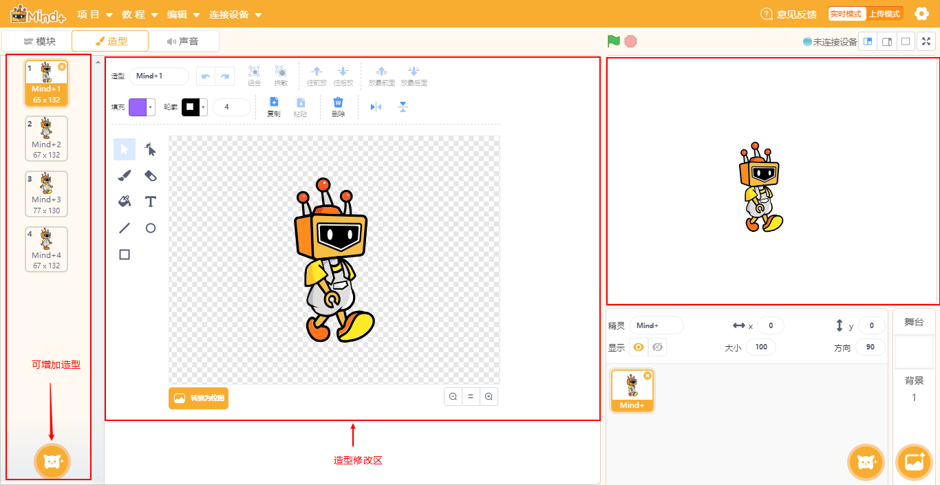
Task: Select the rectangle tool
Action: point(125,255)
